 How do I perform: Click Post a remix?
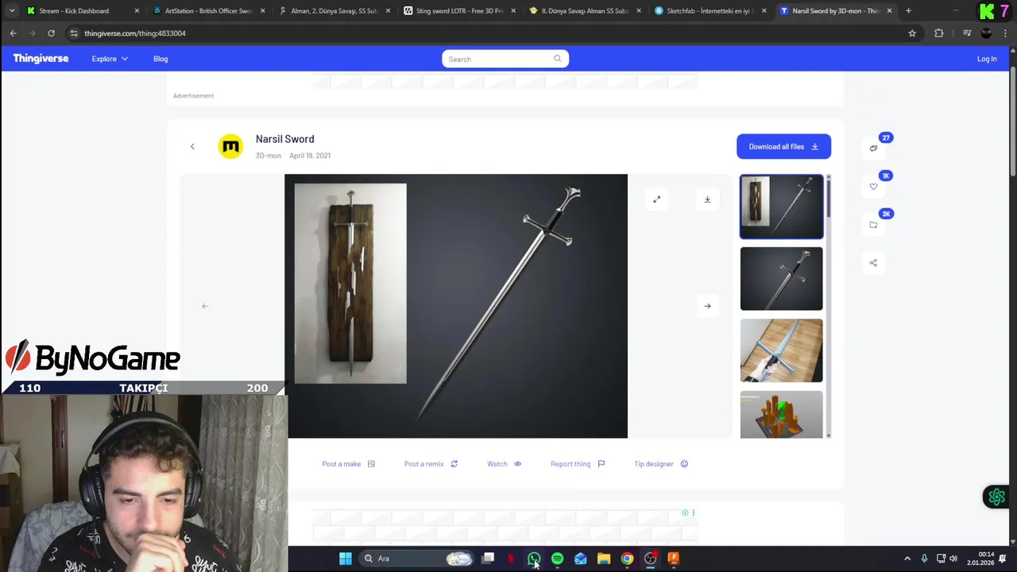[x=431, y=464]
